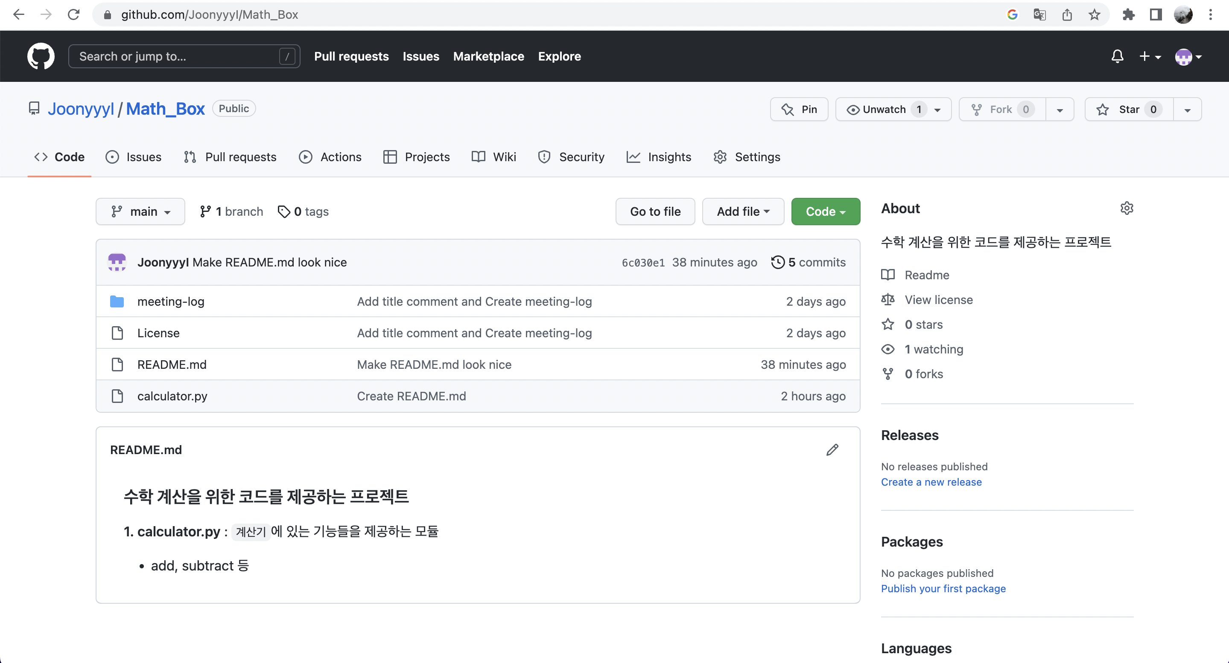Expand the green Code dropdown
The height and width of the screenshot is (663, 1229).
coord(825,211)
